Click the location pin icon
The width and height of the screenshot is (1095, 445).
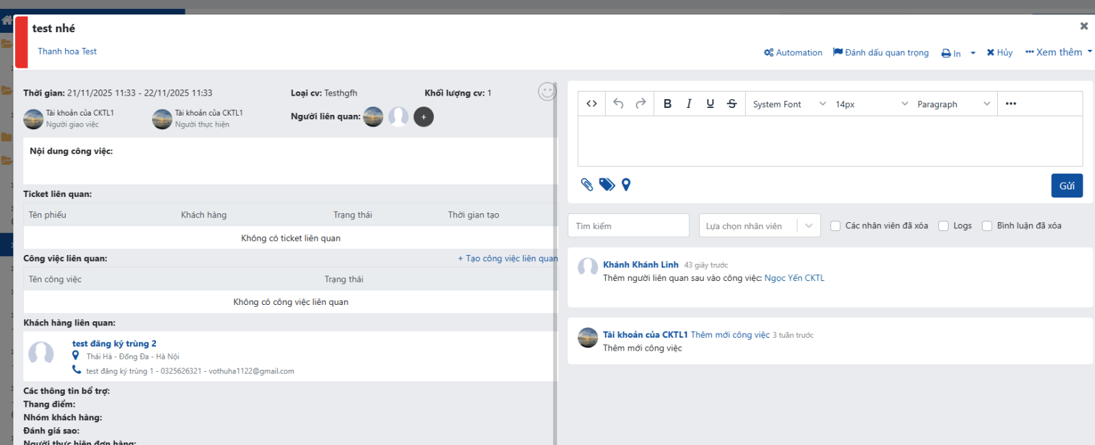tap(626, 185)
